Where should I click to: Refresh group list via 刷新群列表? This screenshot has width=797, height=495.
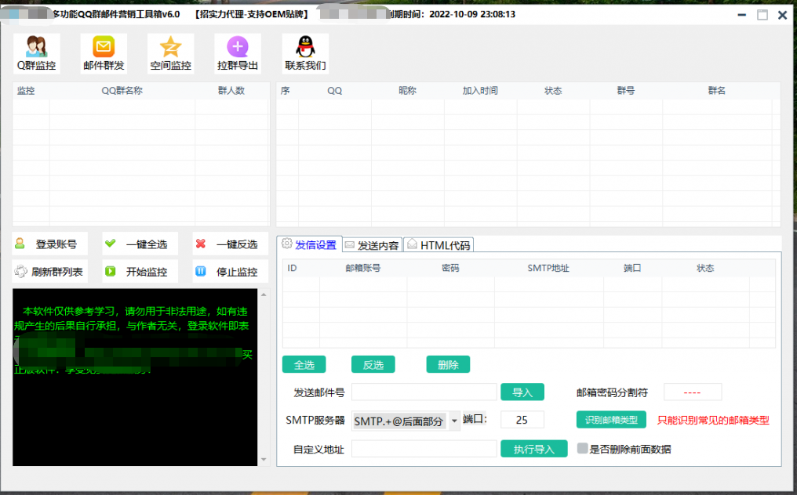(50, 272)
